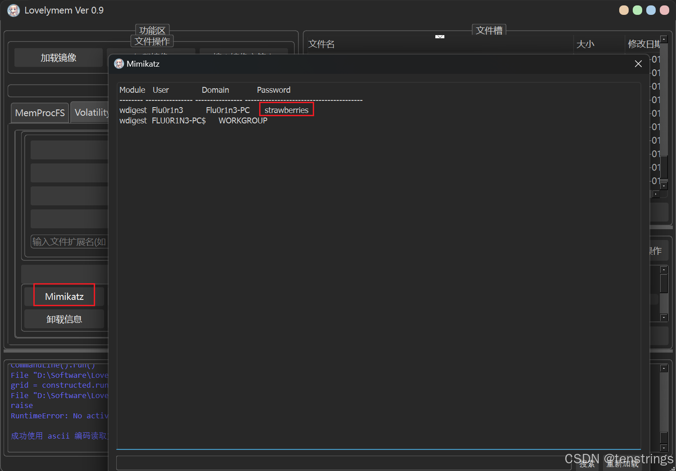Viewport: 676px width, 471px height.
Task: Close the Mimikatz dialog
Action: coord(638,64)
